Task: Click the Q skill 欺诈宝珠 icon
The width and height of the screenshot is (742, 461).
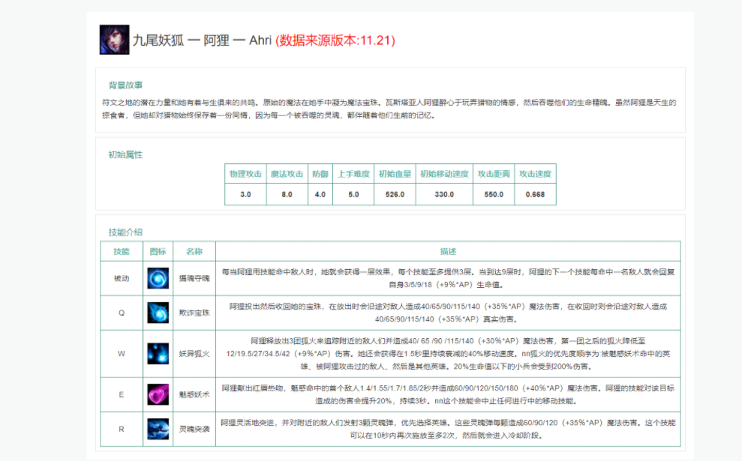Action: click(x=158, y=313)
